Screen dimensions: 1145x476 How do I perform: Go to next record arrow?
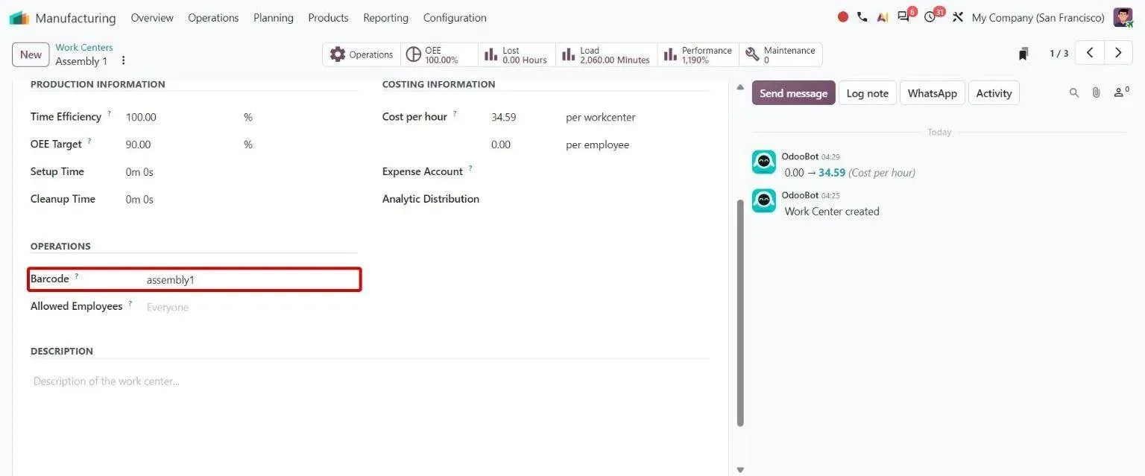(x=1117, y=53)
